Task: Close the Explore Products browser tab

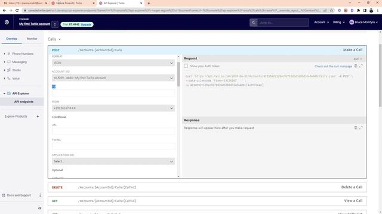Action: 94,3
